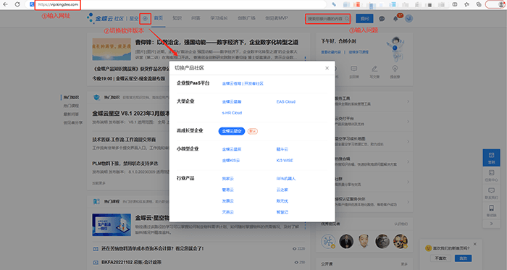Open the 金蝶云苍穹 | 开发者社区 link
Viewport: 507px width, 270px height.
coord(243,84)
